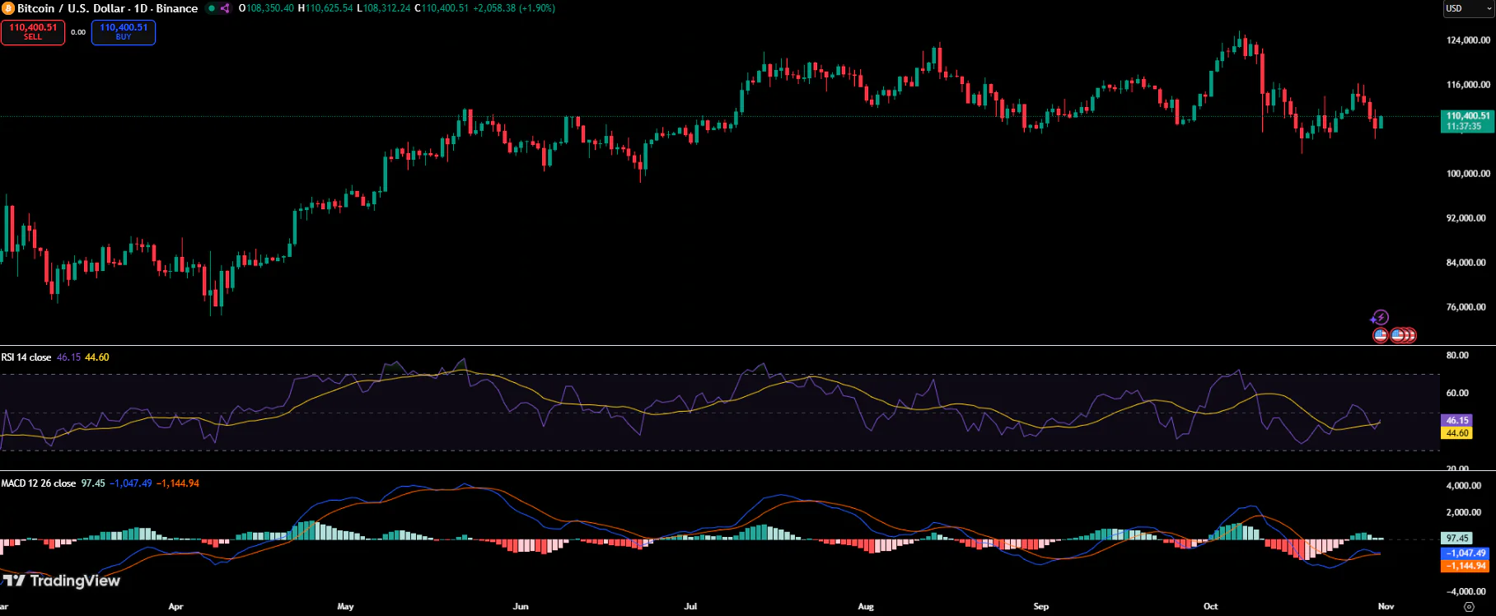1496x616 pixels.
Task: Select the RSI 14 close indicator label
Action: click(x=26, y=357)
